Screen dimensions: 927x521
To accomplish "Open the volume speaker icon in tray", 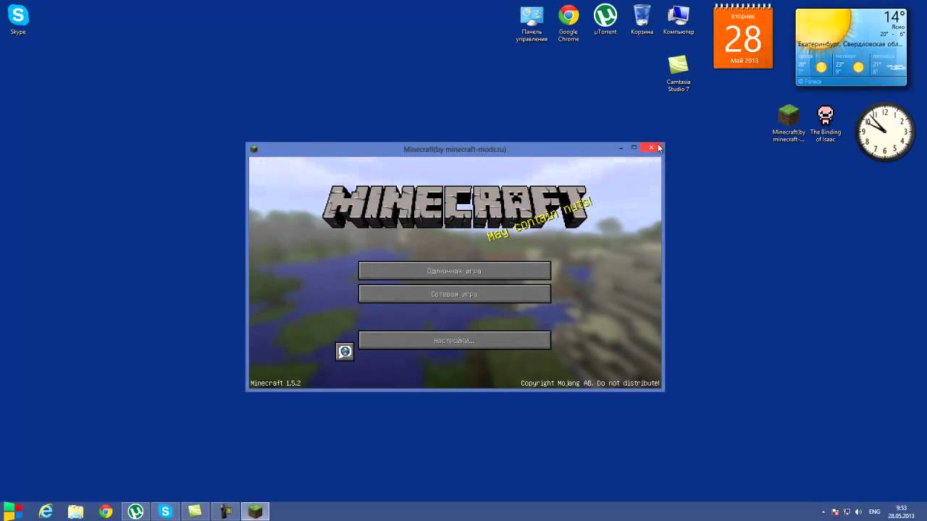I will coord(858,512).
